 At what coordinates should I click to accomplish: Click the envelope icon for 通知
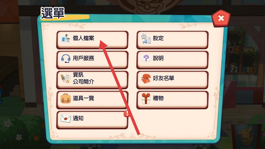tap(66, 118)
